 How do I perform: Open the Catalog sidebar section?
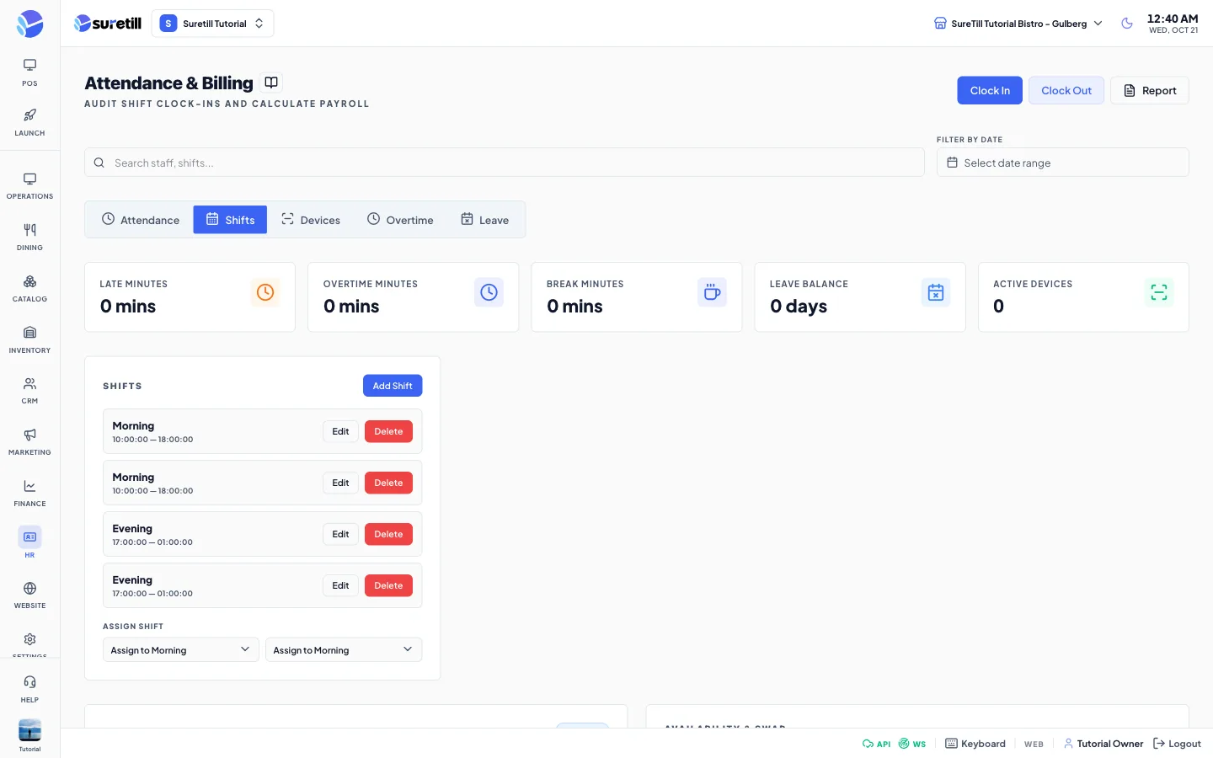29,289
